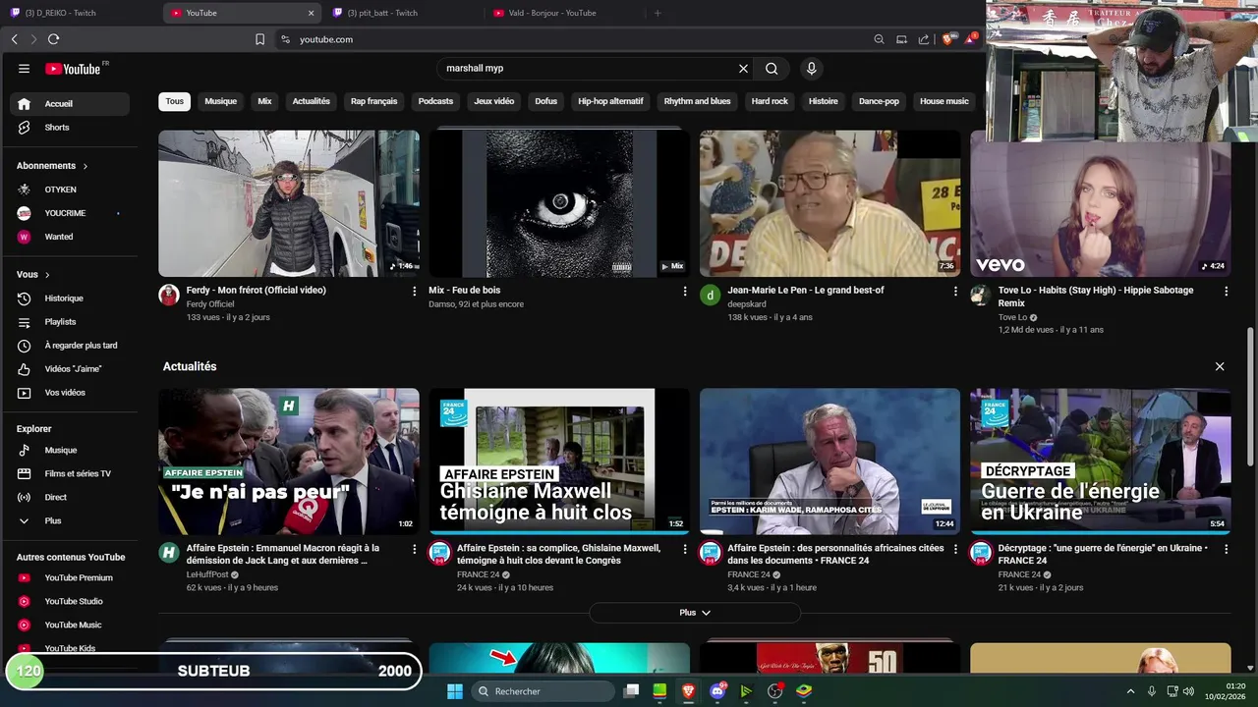Open YouTube Premium link

(70, 578)
